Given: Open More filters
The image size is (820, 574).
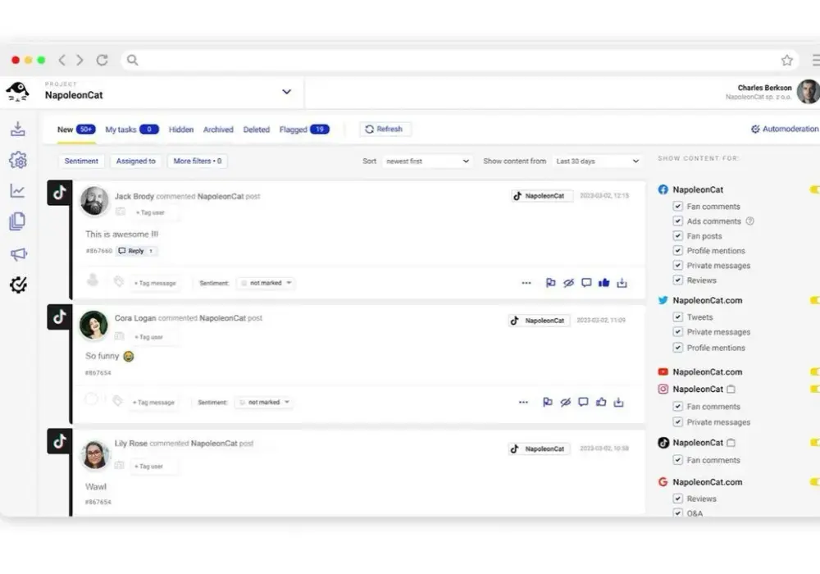Looking at the screenshot, I should [x=198, y=161].
